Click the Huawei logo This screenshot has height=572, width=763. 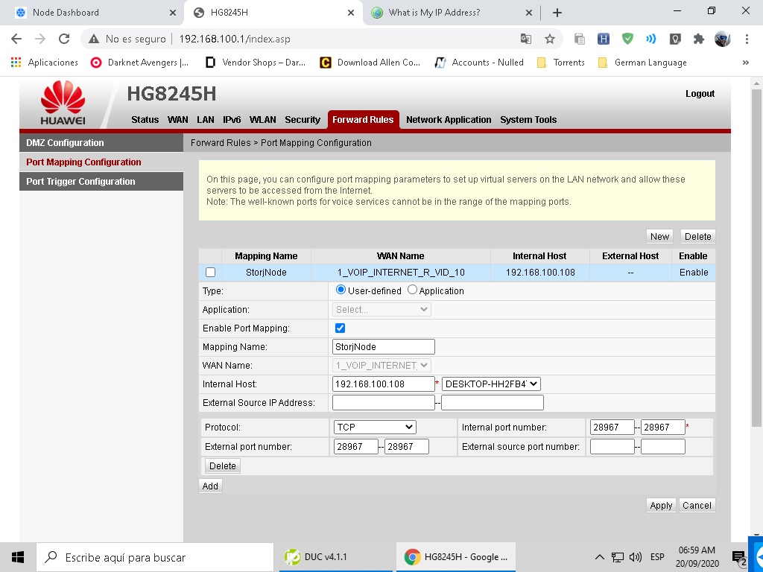point(63,103)
